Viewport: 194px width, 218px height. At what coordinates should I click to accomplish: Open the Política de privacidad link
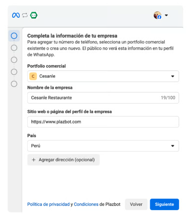click(x=48, y=204)
